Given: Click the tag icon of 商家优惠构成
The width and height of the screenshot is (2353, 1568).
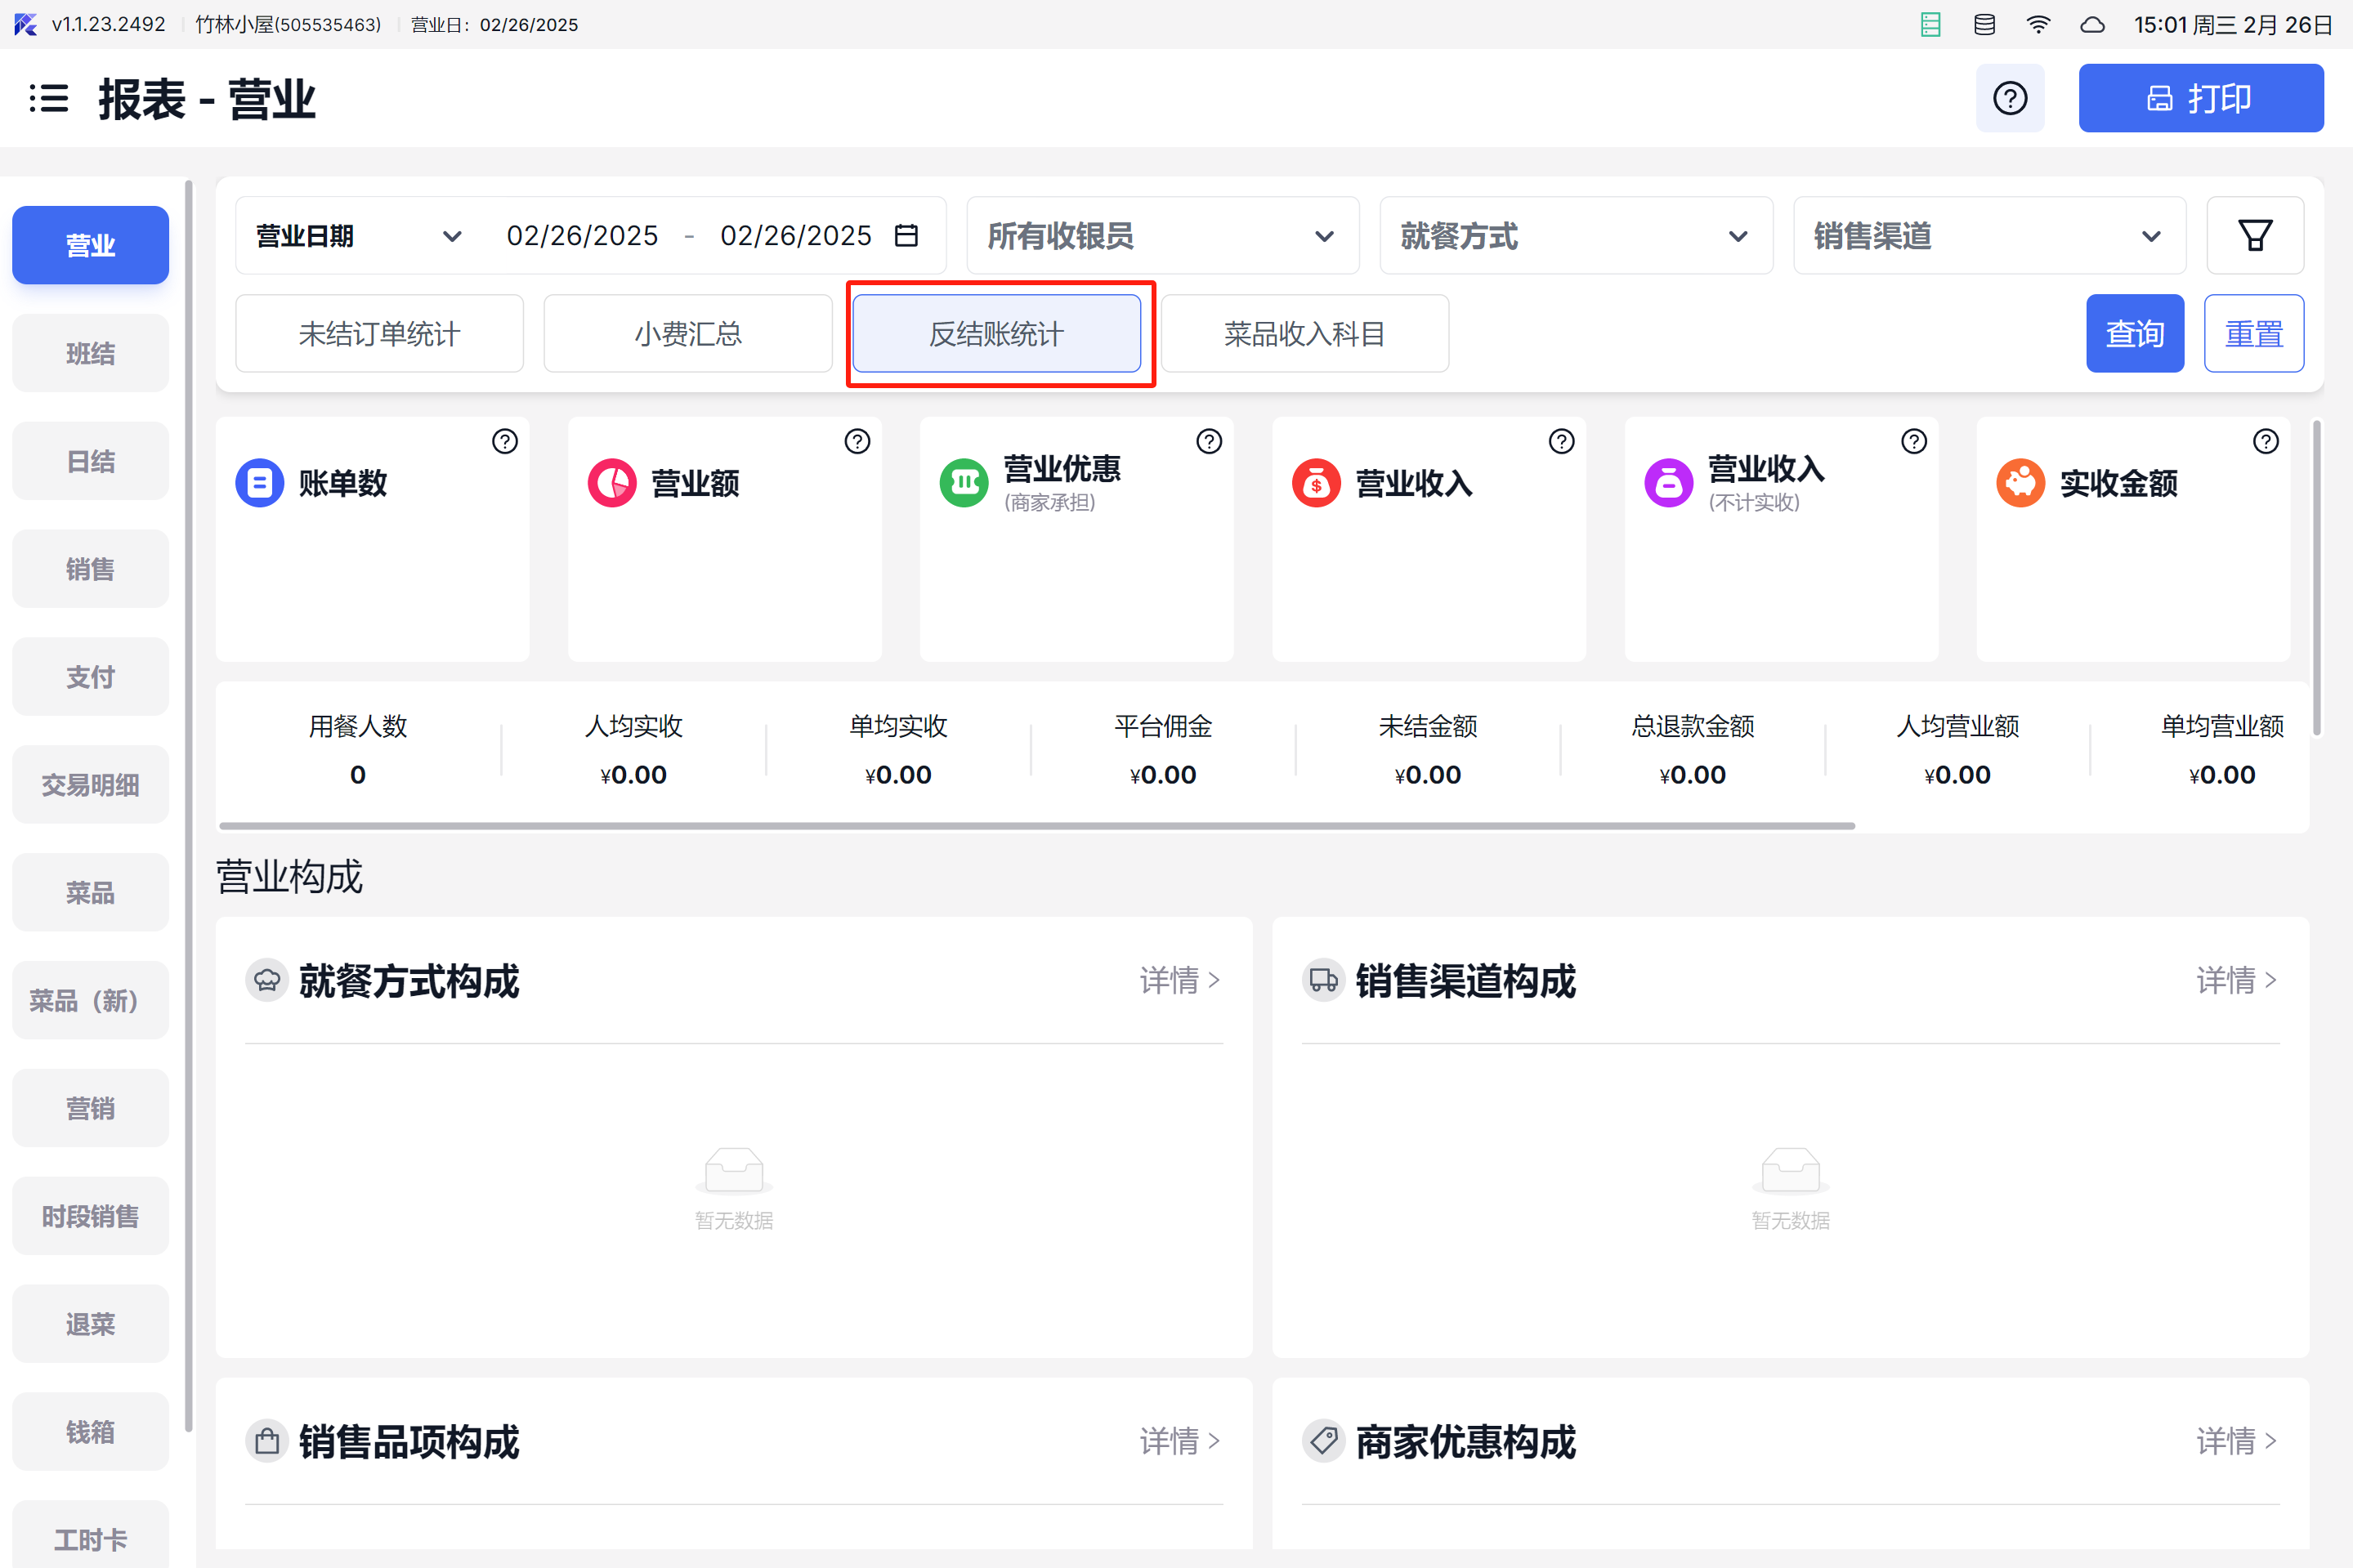Looking at the screenshot, I should tap(1323, 1441).
